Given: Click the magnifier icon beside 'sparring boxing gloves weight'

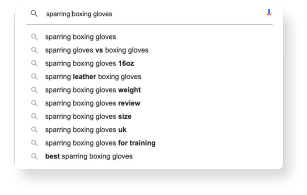Looking at the screenshot, I should [34, 90].
